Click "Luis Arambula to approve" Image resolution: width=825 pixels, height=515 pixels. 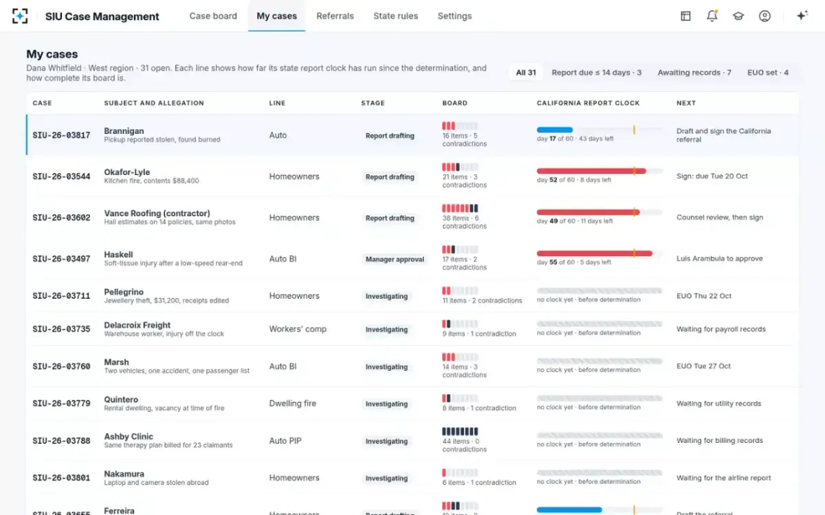tap(720, 259)
